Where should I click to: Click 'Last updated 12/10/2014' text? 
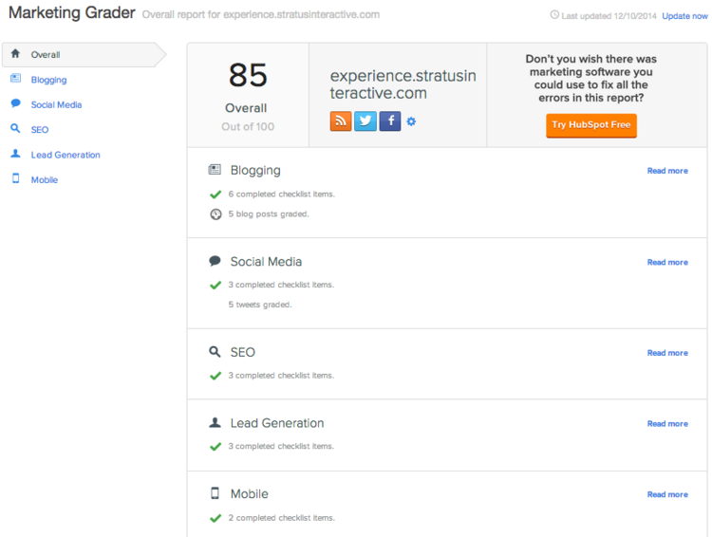(609, 16)
